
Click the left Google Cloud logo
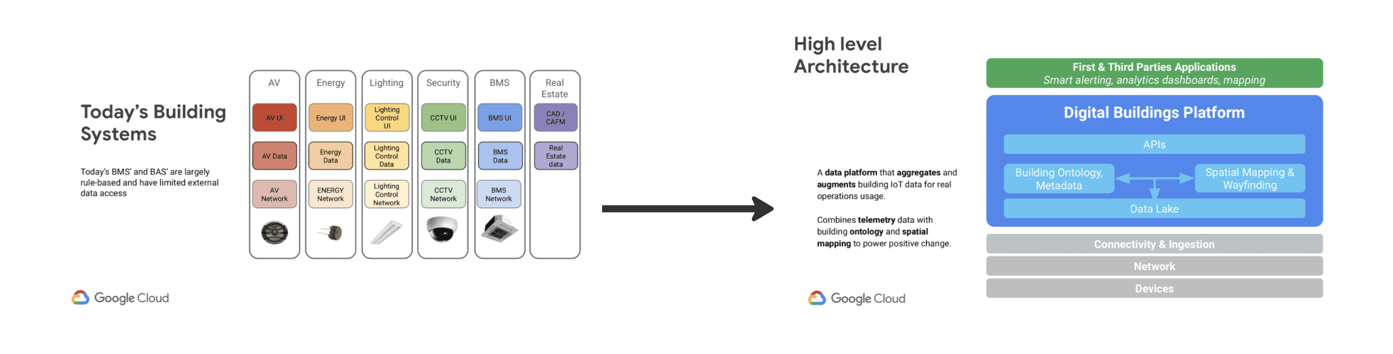pyautogui.click(x=120, y=298)
